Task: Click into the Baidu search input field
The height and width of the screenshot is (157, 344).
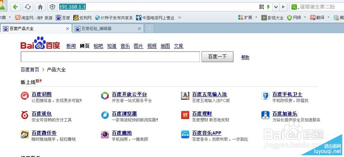Action: (110, 57)
